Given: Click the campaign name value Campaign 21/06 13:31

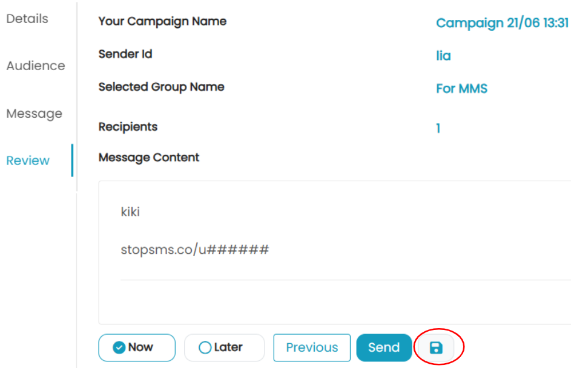Looking at the screenshot, I should click(502, 23).
